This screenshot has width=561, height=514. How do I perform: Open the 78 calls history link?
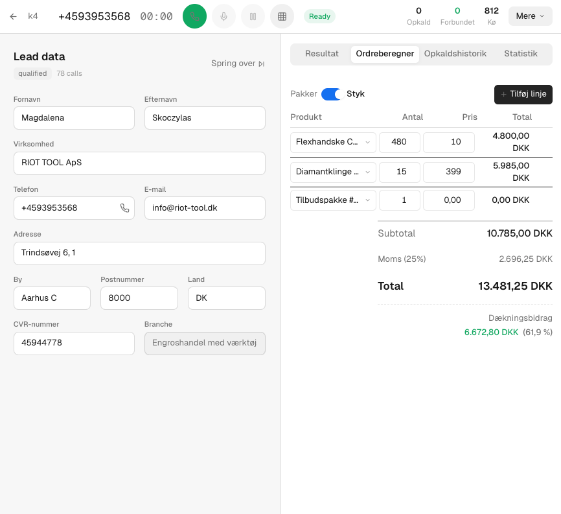coord(69,73)
